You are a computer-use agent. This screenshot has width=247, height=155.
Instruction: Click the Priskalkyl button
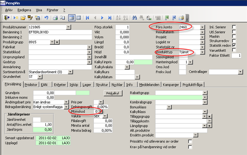click(x=113, y=93)
